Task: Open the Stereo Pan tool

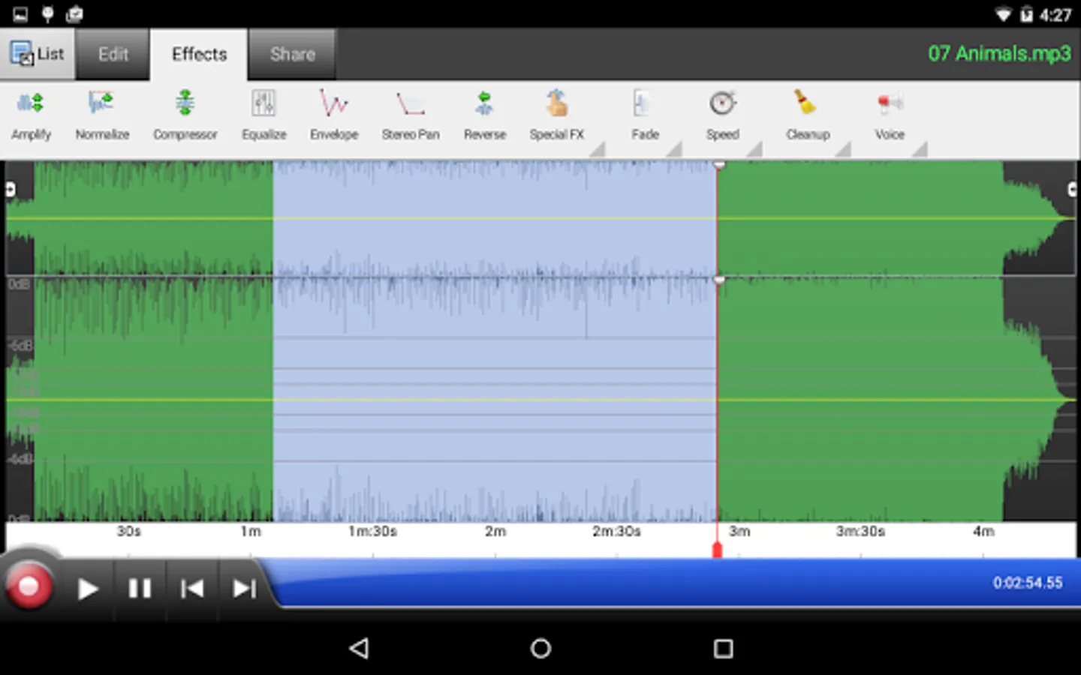Action: coord(411,114)
